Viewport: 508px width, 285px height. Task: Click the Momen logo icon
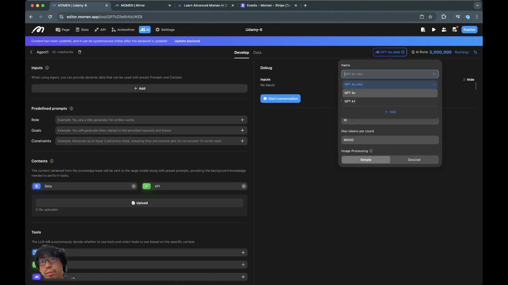coord(38,30)
